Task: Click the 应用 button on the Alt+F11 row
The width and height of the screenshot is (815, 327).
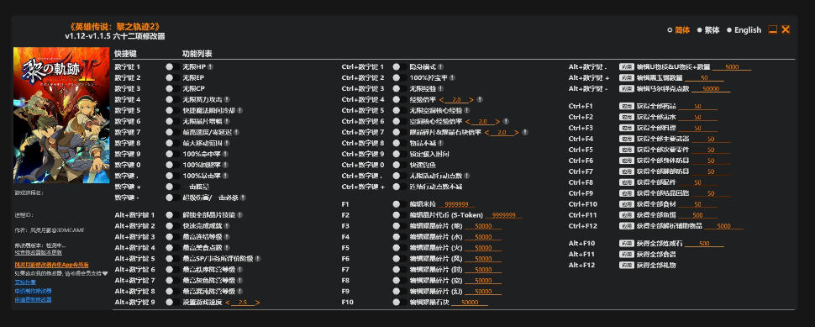Action: [626, 254]
